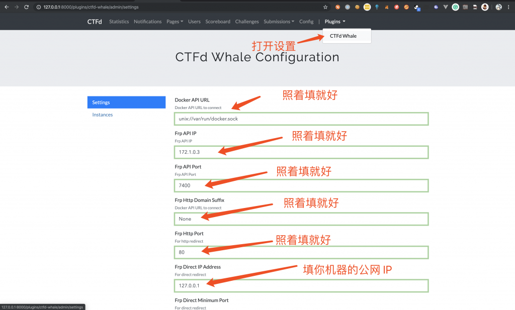
Task: Click the Frp API Port input field
Action: [x=301, y=186]
